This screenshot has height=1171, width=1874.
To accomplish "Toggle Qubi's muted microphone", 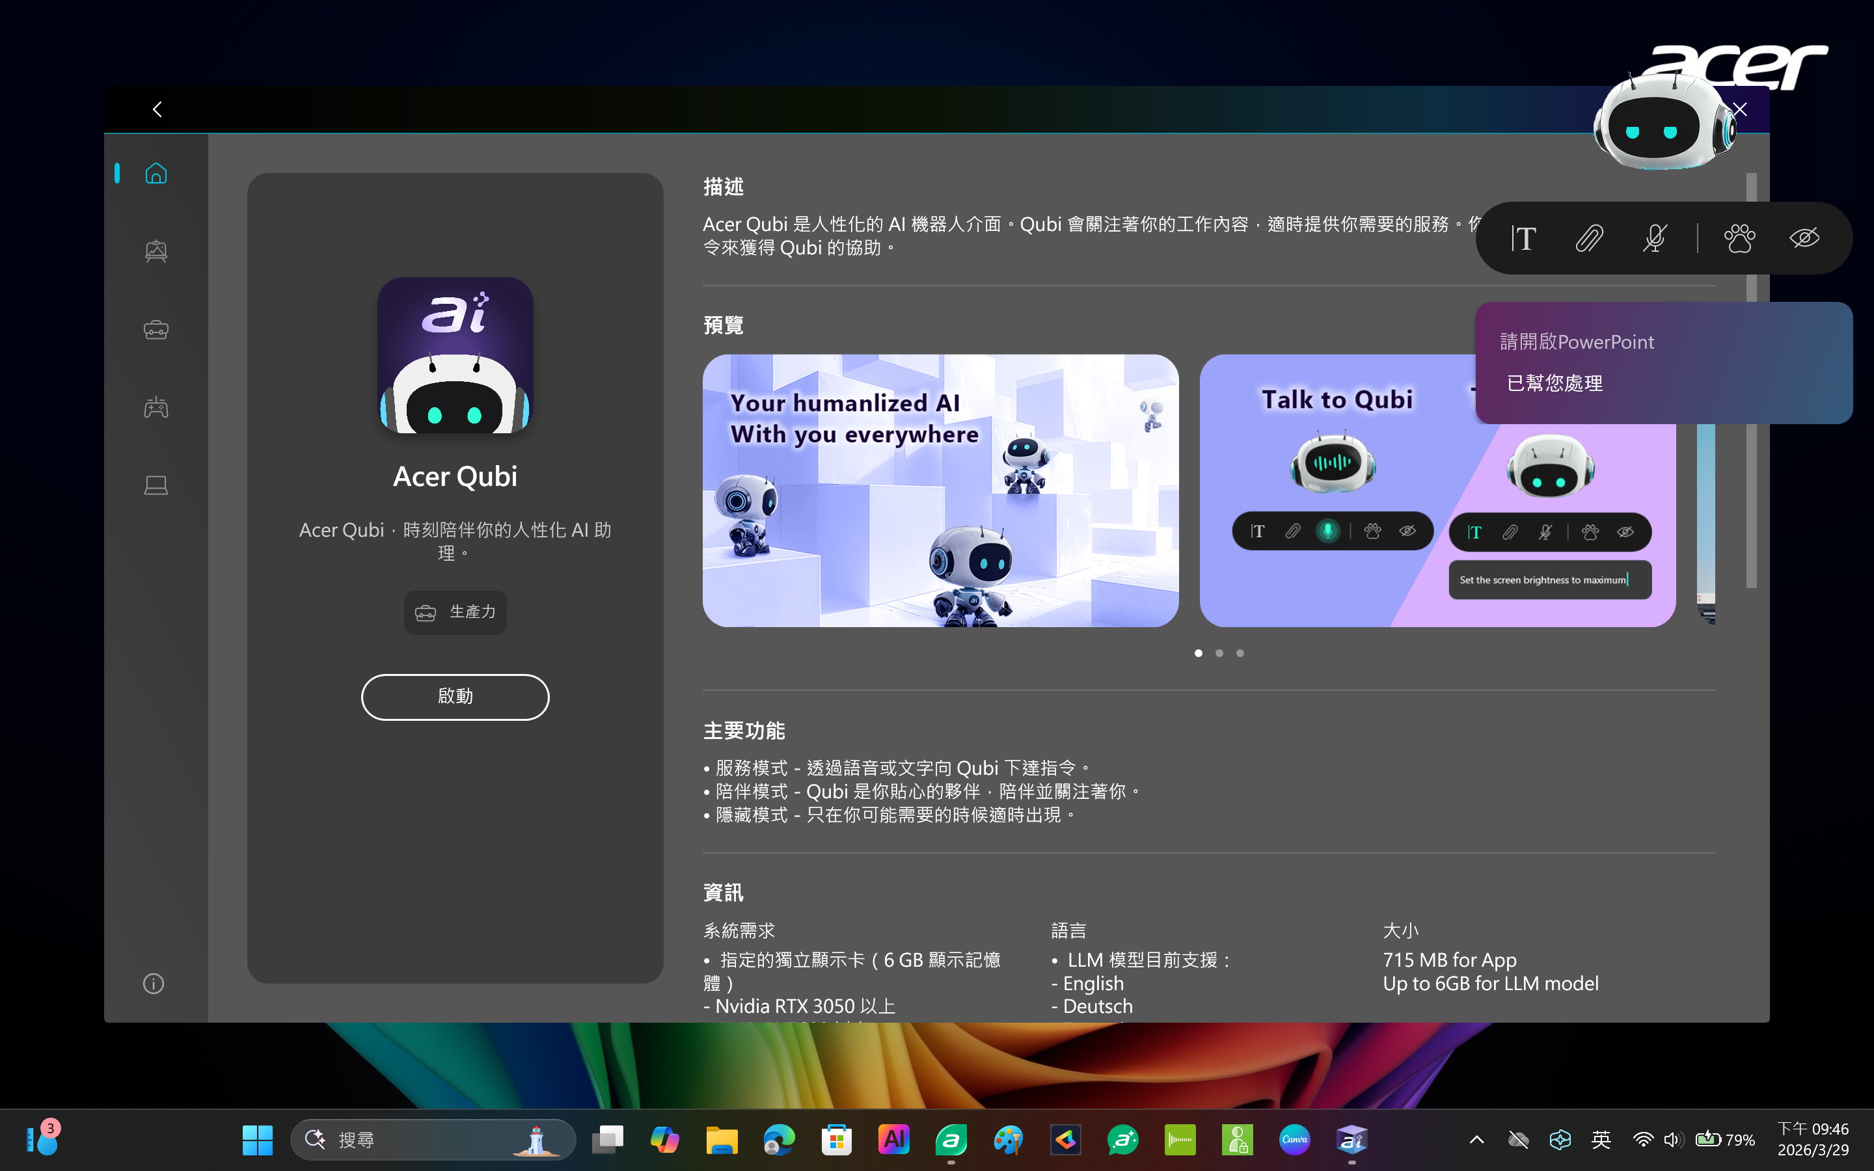I will [x=1654, y=237].
